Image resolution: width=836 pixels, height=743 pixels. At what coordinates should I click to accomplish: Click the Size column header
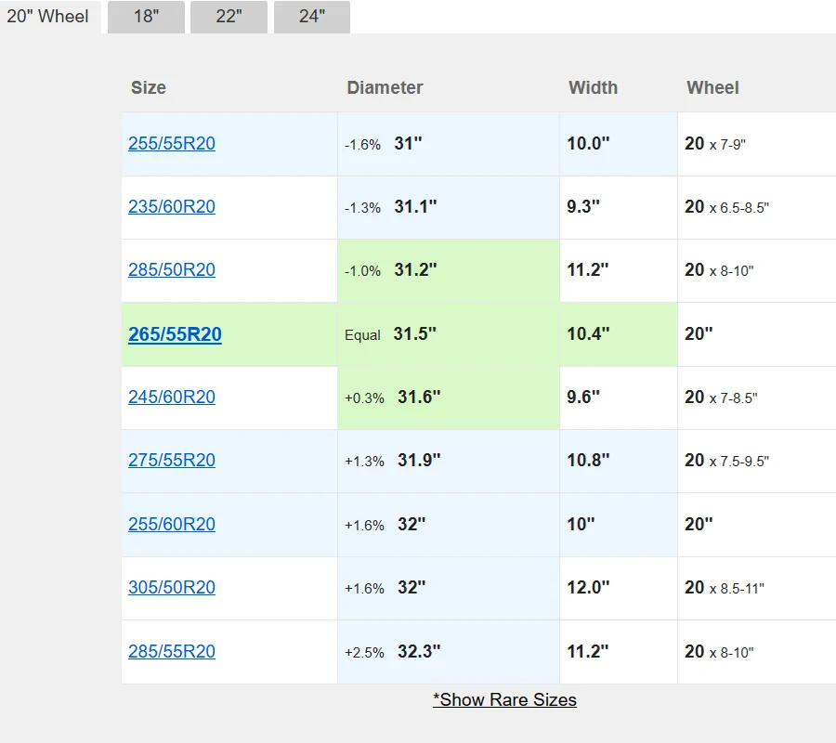[x=149, y=88]
